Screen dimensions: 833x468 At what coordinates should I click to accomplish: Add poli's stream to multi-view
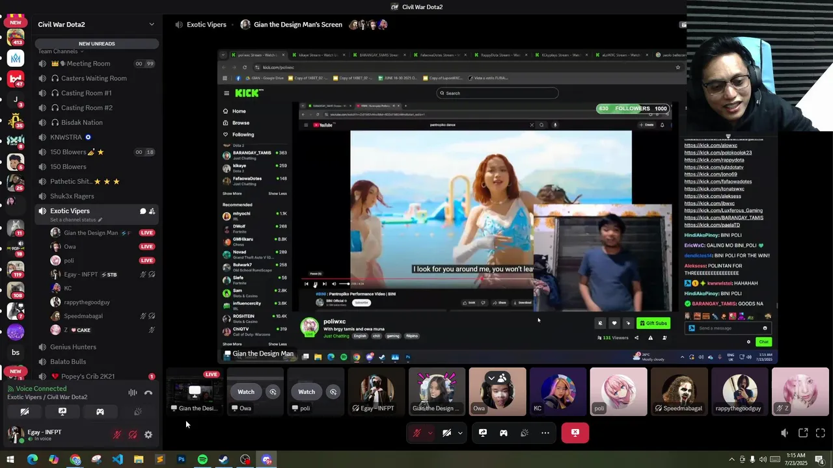tap(333, 392)
